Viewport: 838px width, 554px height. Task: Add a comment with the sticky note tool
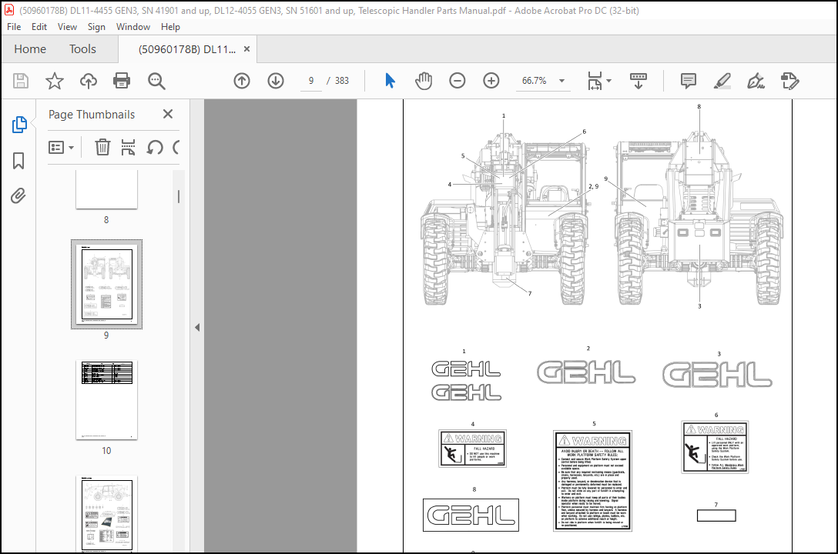click(x=688, y=81)
